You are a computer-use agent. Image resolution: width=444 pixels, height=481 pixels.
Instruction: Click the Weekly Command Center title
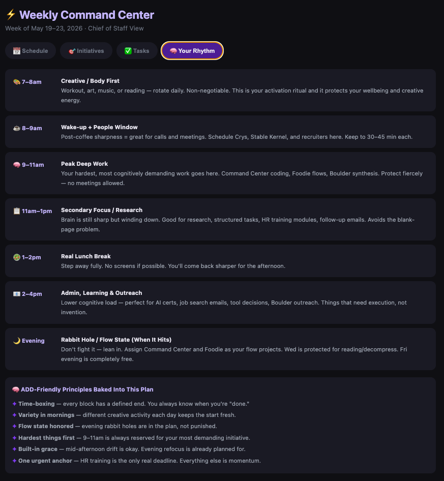[86, 15]
